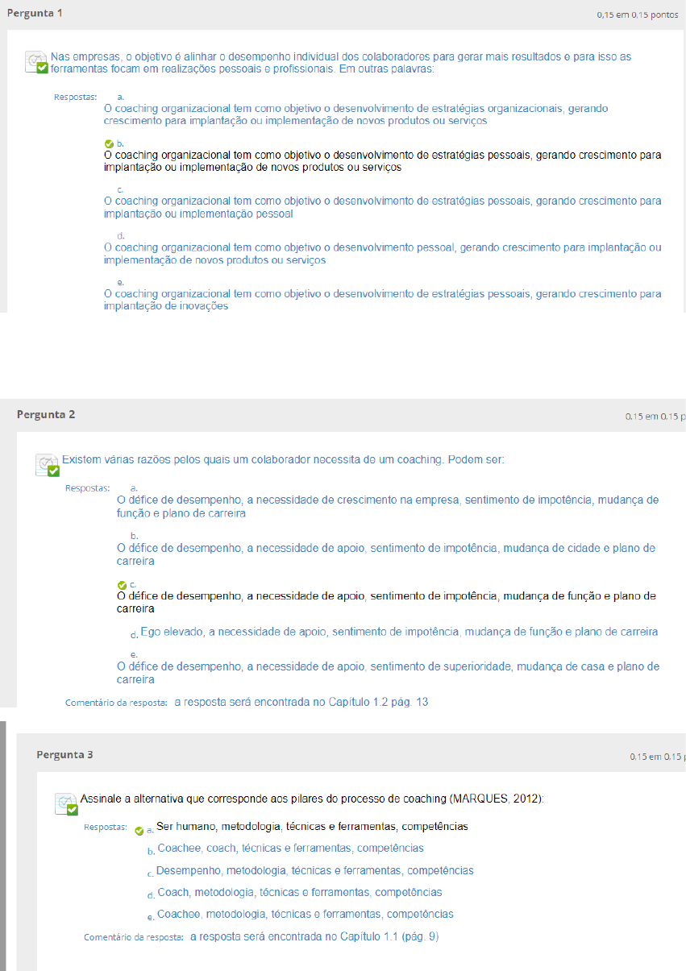The image size is (686, 971).
Task: Click Pergunta 3 answer 'Ser humano, metodologia, técnicas'
Action: point(312,827)
